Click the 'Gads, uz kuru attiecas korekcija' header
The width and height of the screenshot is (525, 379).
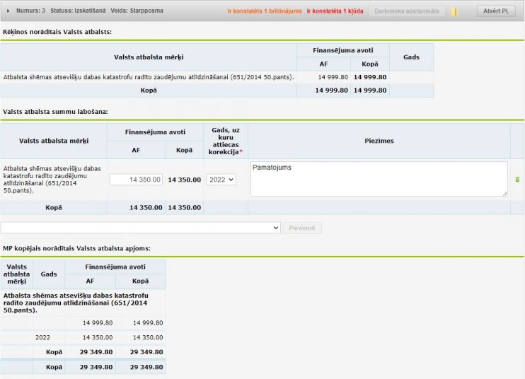coord(225,141)
